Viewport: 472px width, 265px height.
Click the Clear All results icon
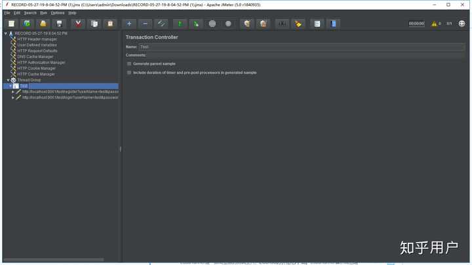click(263, 24)
